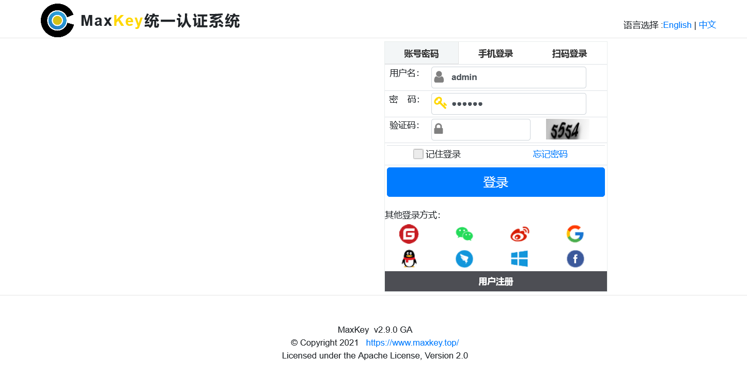This screenshot has width=747, height=374.
Task: Open the 扫码登录 tab
Action: (x=569, y=54)
